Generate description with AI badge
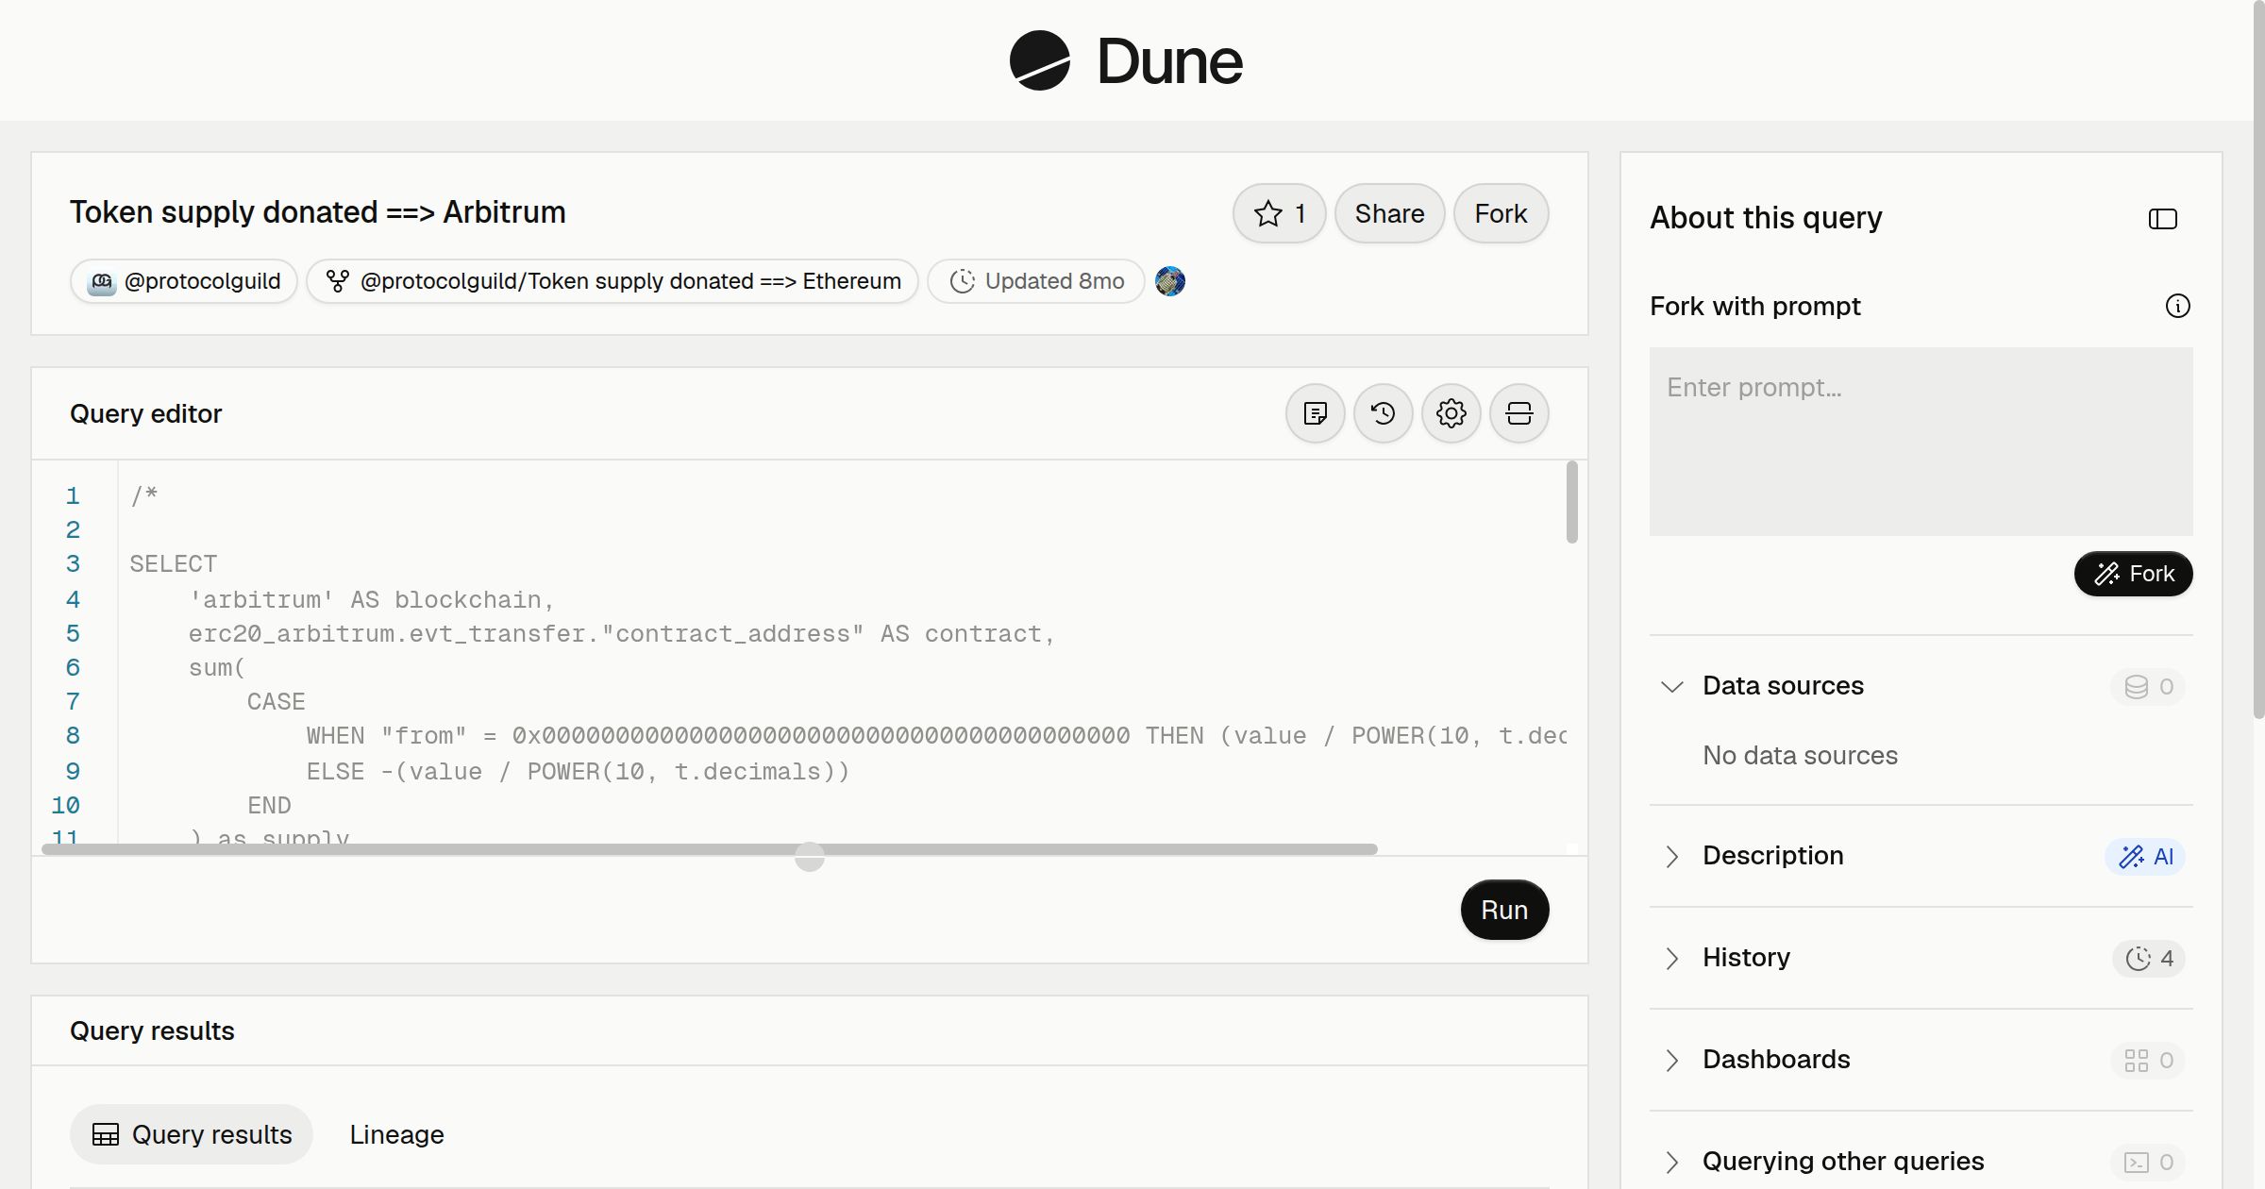Screen dimensions: 2265x1189 pyautogui.click(x=2145, y=856)
